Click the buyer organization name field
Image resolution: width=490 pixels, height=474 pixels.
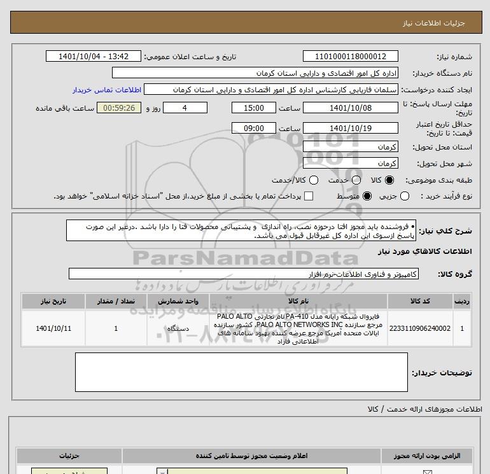coord(255,73)
